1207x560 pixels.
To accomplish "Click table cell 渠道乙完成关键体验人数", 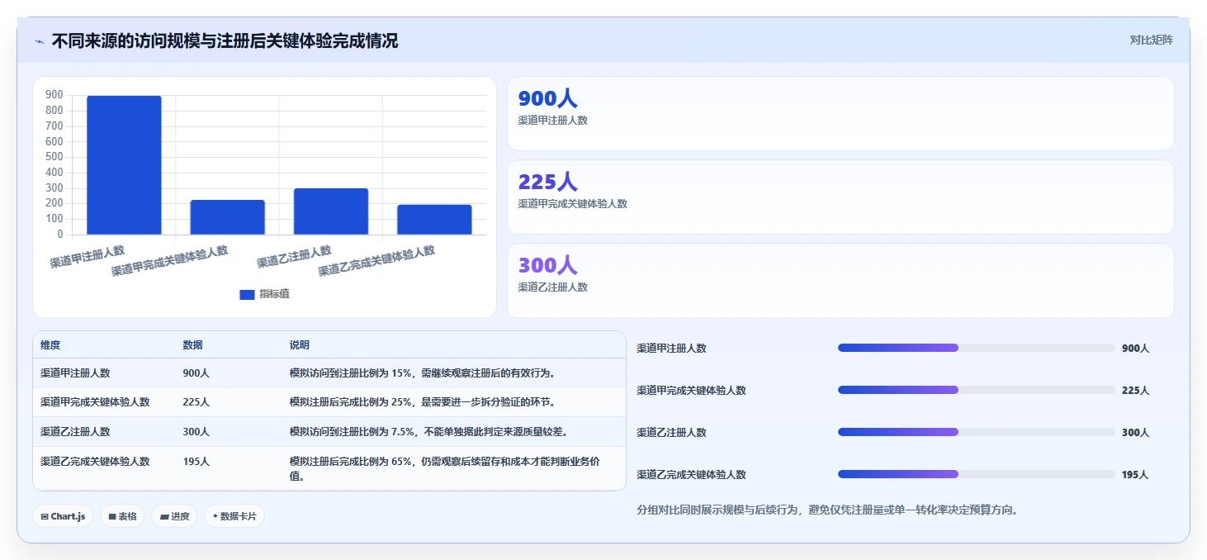I will (x=95, y=462).
